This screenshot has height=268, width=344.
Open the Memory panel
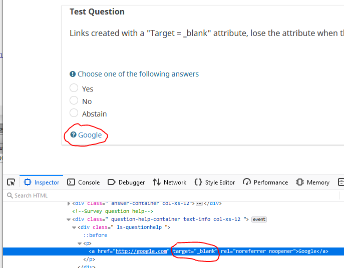(x=313, y=182)
